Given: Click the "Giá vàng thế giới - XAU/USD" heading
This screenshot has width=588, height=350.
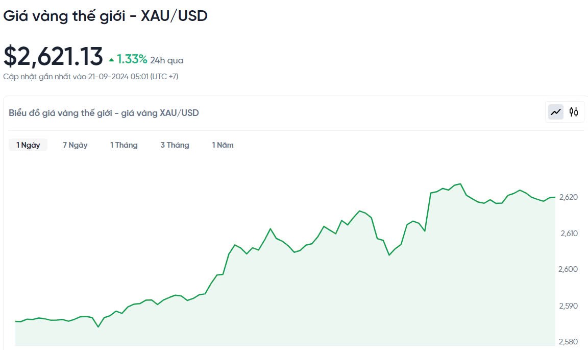Looking at the screenshot, I should pyautogui.click(x=105, y=16).
